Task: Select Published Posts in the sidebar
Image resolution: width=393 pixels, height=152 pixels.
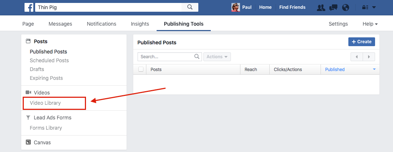Action: [x=48, y=52]
